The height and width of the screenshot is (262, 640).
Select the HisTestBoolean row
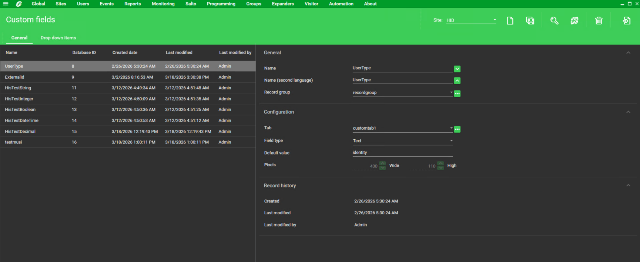128,110
